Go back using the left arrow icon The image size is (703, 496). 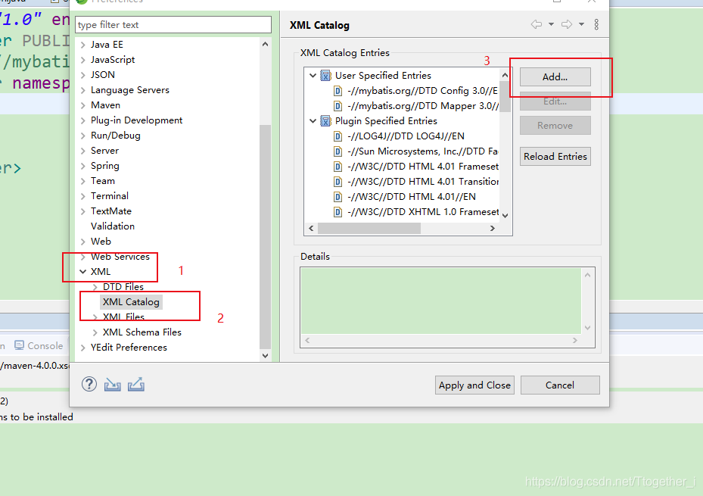pyautogui.click(x=537, y=24)
